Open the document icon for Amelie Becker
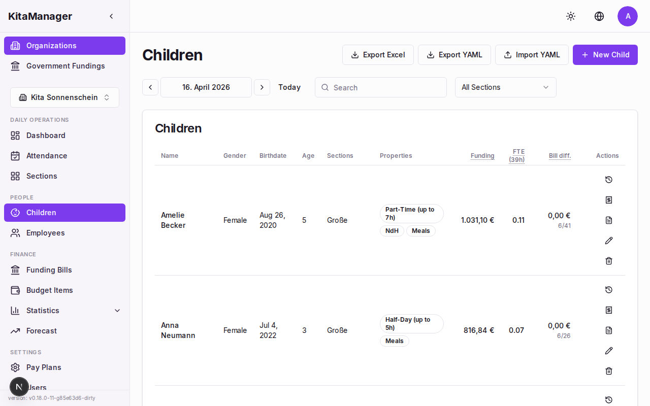650x406 pixels. tap(608, 220)
